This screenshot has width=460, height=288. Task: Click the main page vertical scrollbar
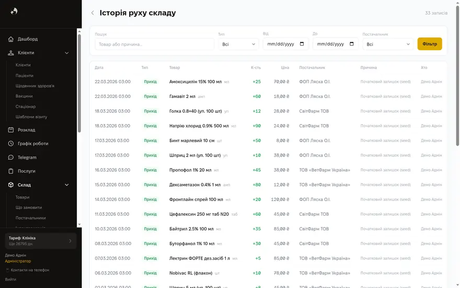click(457, 76)
